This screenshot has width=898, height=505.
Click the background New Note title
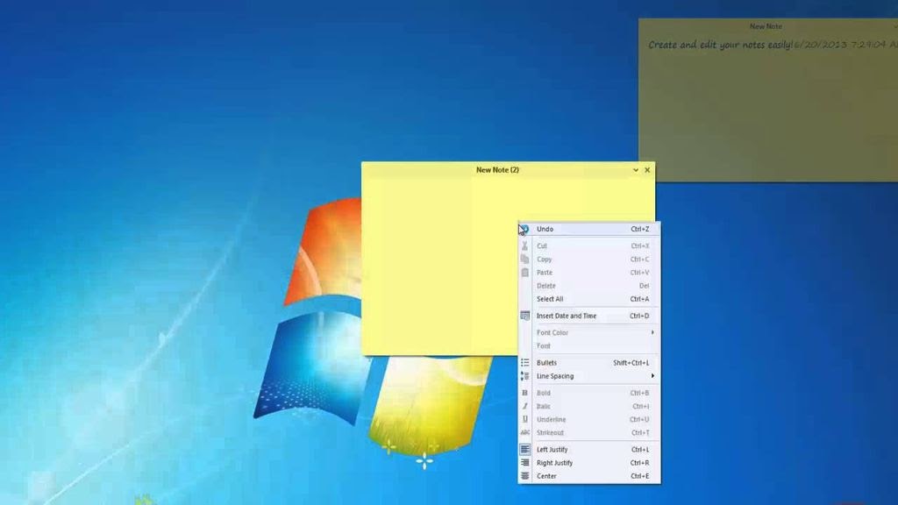click(766, 26)
